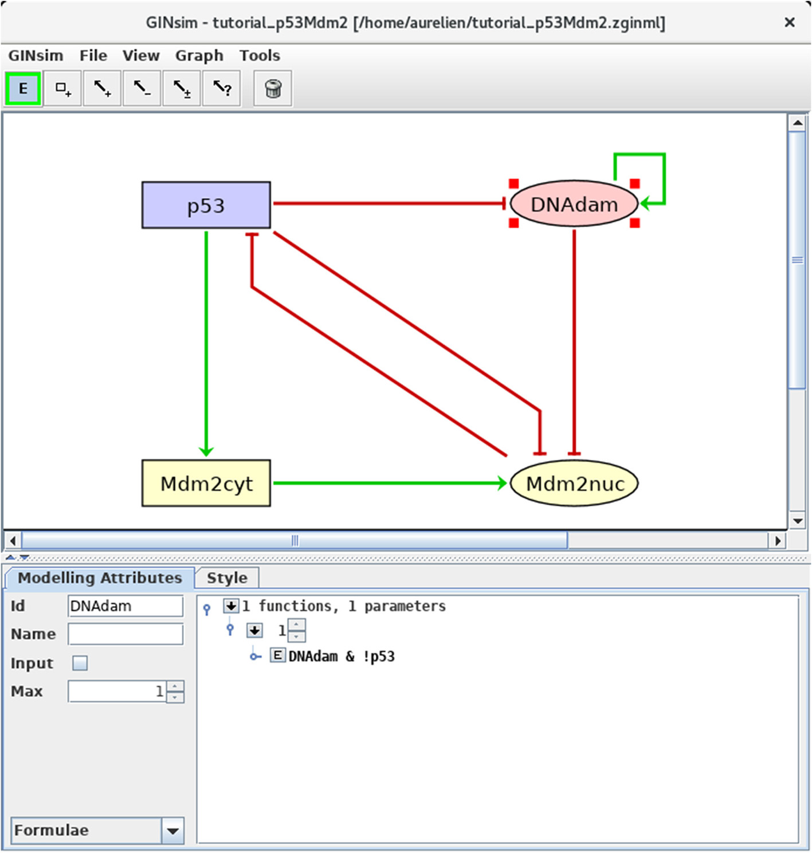Open the Formulae dropdown

pyautogui.click(x=172, y=830)
